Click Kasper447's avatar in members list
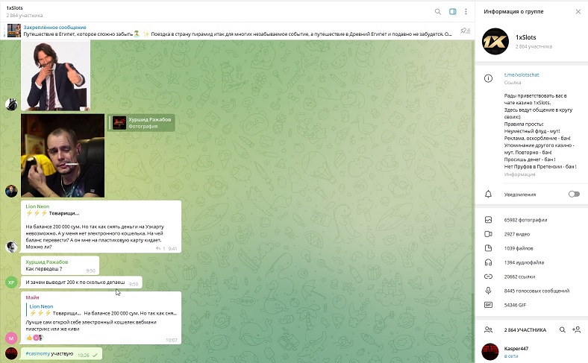This screenshot has width=588, height=363. point(490,352)
